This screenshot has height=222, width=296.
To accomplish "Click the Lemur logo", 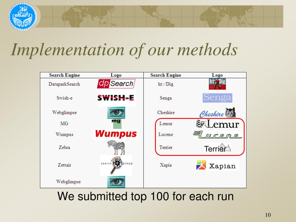I will (x=218, y=124).
